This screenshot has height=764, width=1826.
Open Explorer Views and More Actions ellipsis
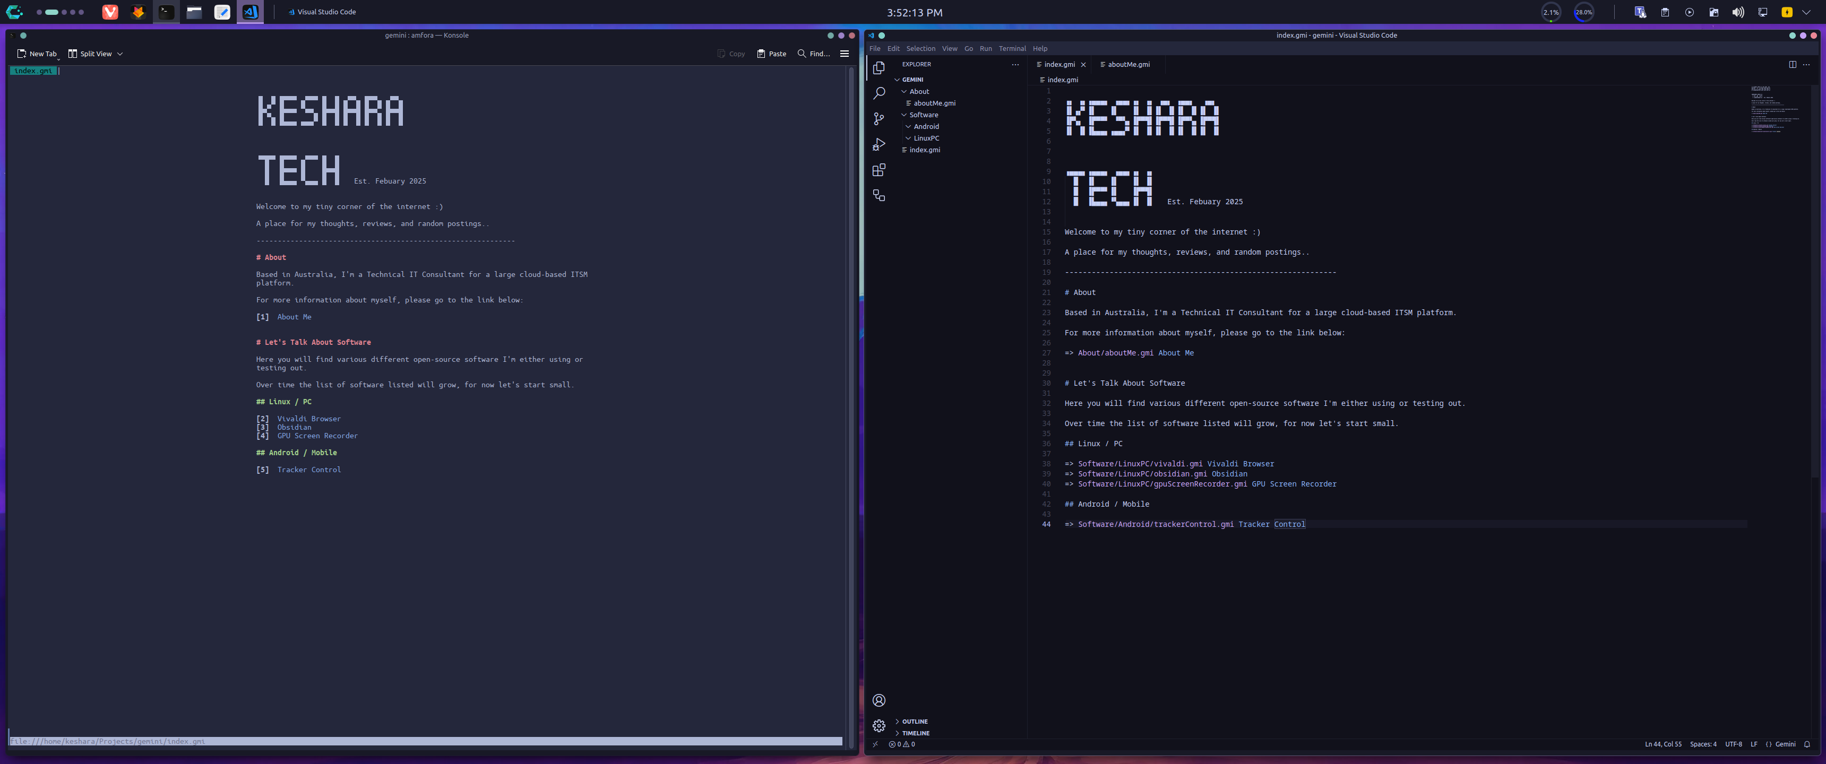point(1015,65)
